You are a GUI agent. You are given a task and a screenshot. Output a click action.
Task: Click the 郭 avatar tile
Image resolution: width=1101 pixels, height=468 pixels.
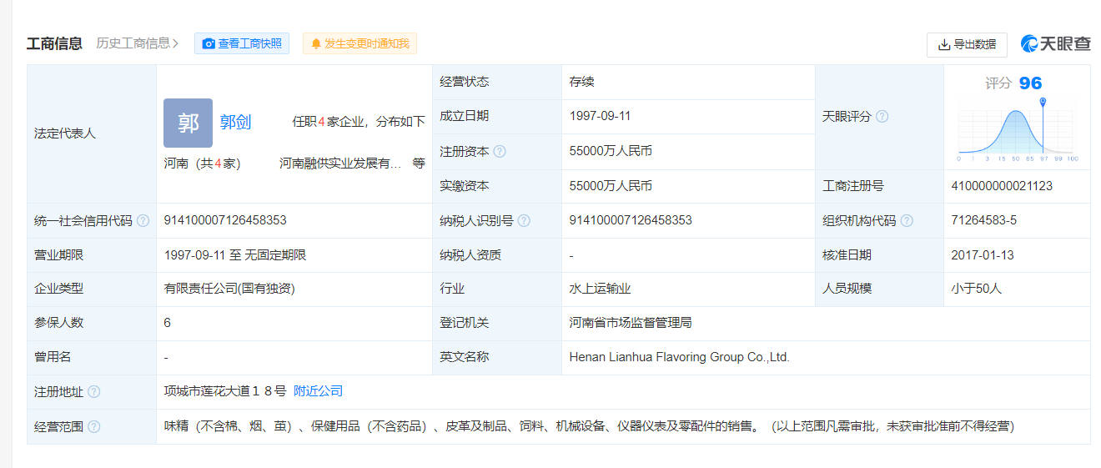[188, 123]
